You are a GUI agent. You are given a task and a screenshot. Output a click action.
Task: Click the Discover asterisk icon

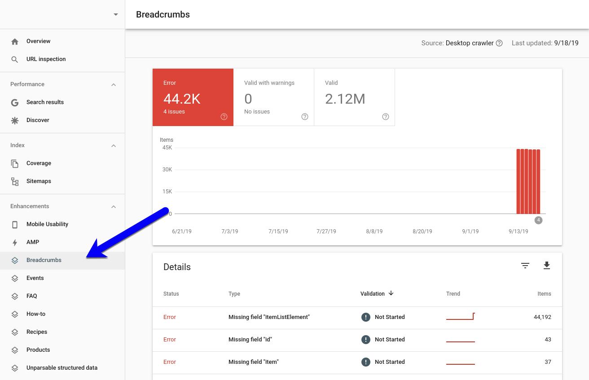pyautogui.click(x=15, y=120)
